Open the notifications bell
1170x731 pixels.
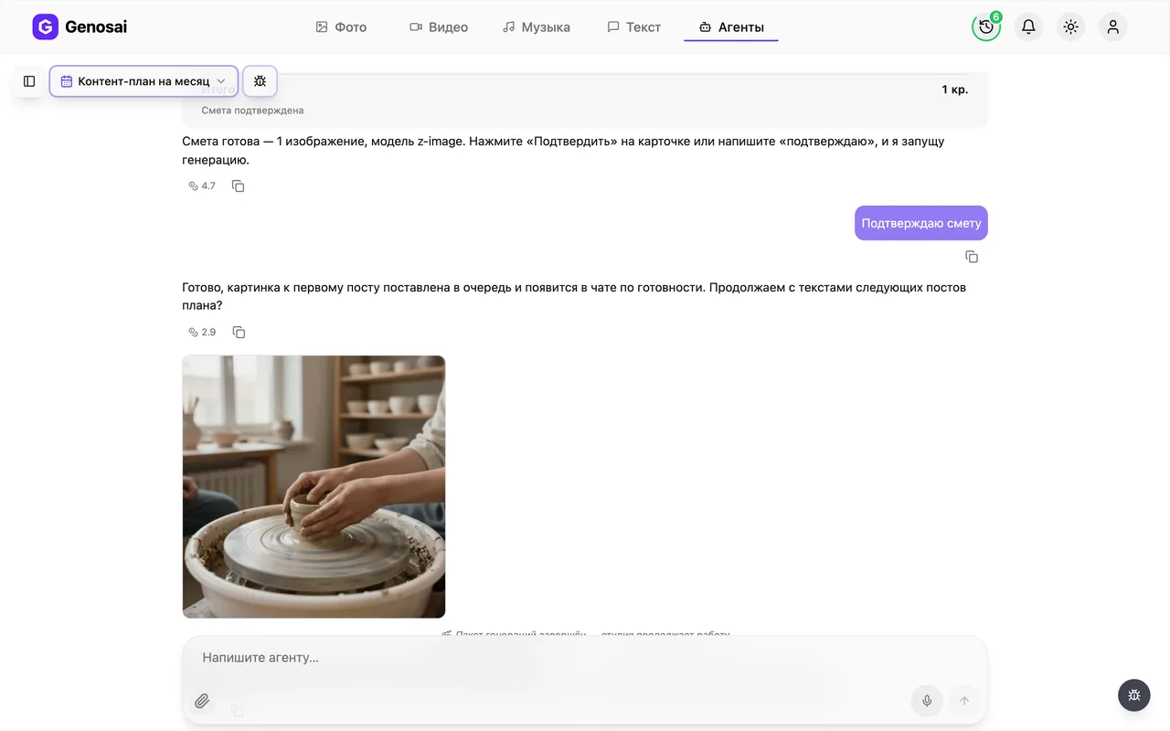pyautogui.click(x=1028, y=27)
